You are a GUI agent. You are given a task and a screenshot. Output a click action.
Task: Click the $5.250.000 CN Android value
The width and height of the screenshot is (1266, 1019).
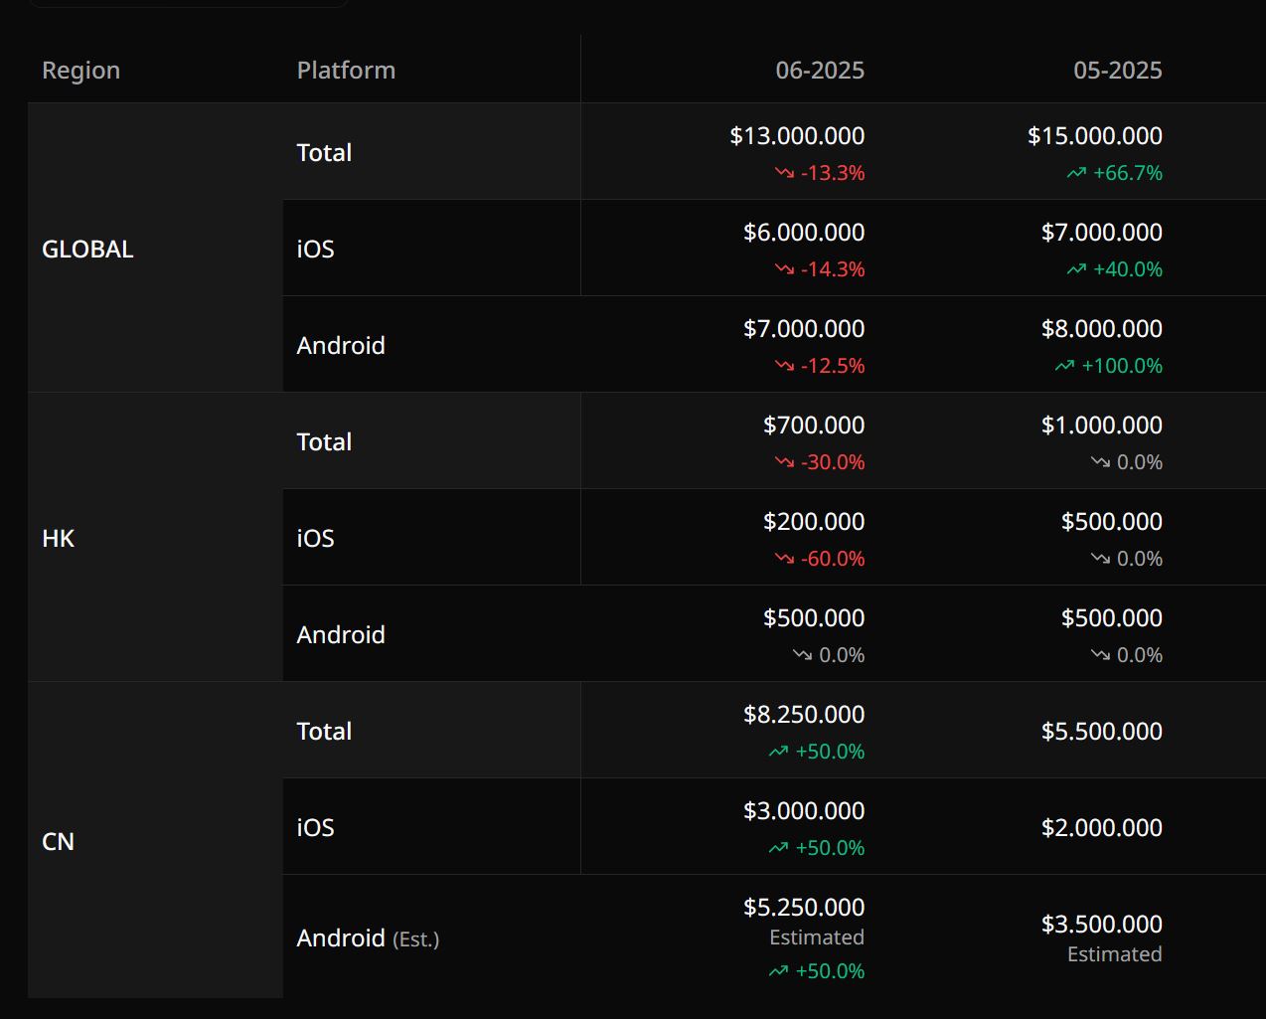(804, 907)
